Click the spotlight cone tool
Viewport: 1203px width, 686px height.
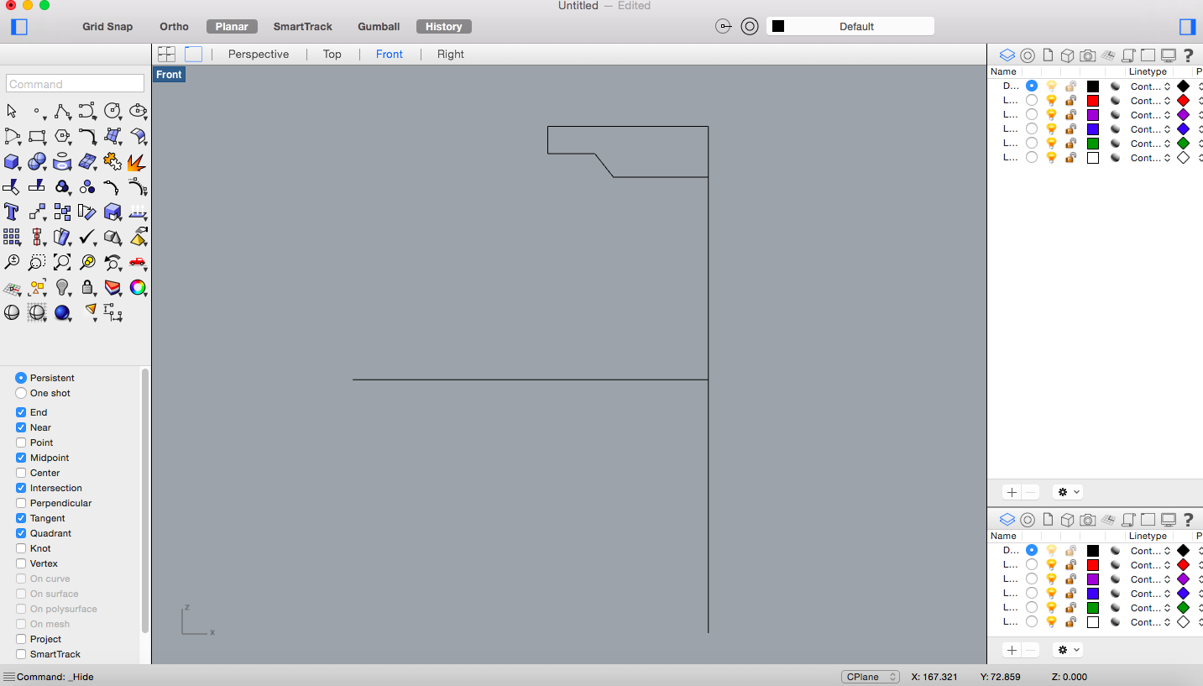pos(89,311)
